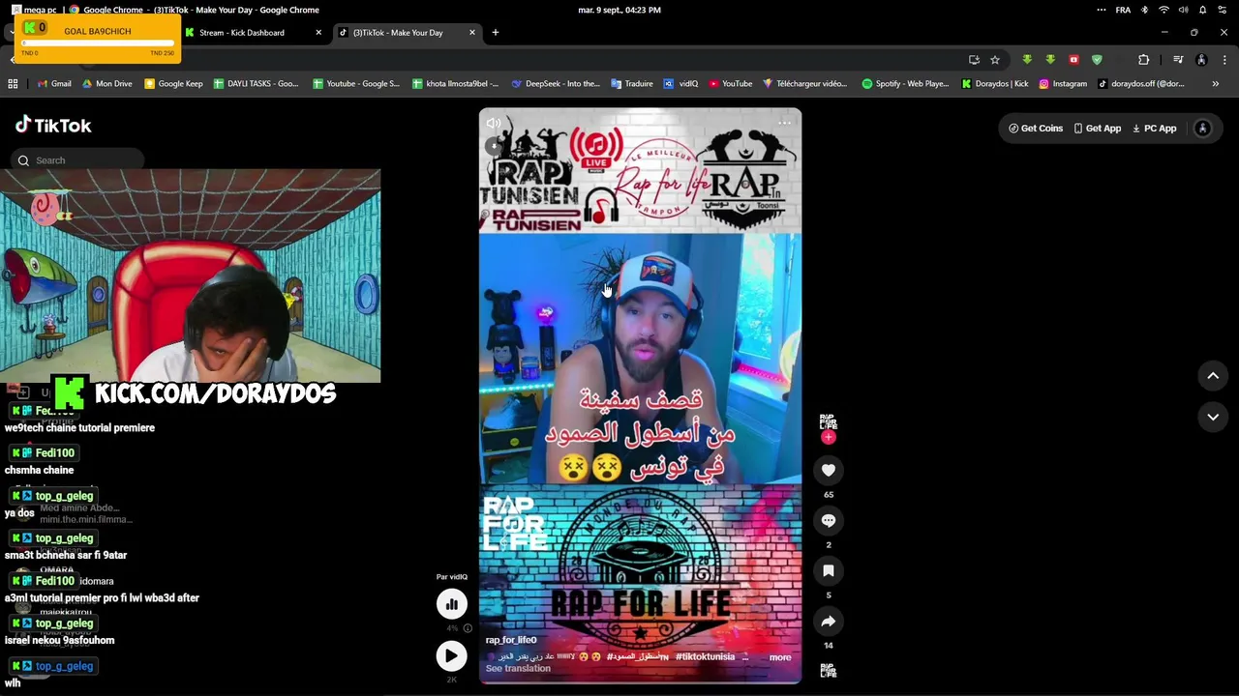Click Get App button

pyautogui.click(x=1097, y=129)
